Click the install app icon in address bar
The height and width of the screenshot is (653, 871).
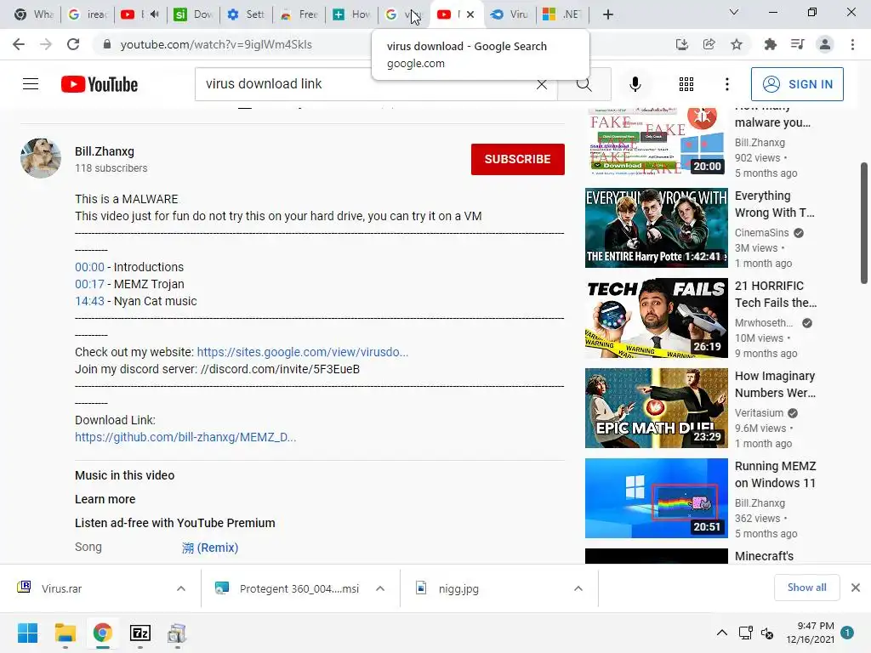[x=682, y=44]
